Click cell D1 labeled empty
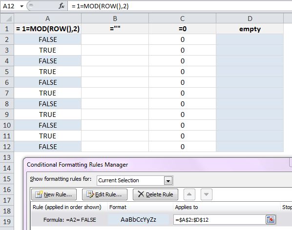 coord(250,29)
